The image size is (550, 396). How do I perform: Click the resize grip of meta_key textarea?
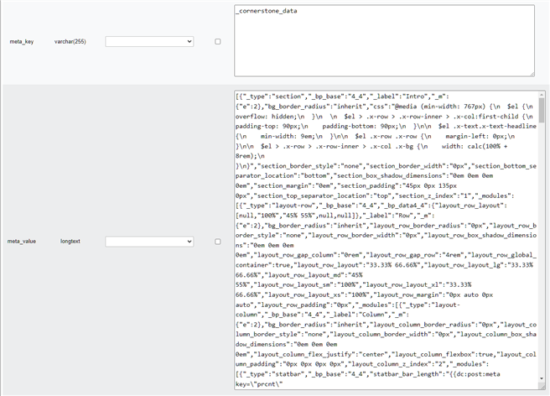(x=530, y=73)
